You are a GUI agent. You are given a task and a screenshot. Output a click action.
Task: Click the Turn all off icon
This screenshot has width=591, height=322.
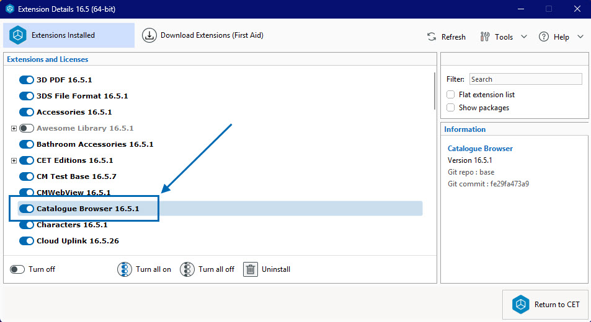(187, 269)
